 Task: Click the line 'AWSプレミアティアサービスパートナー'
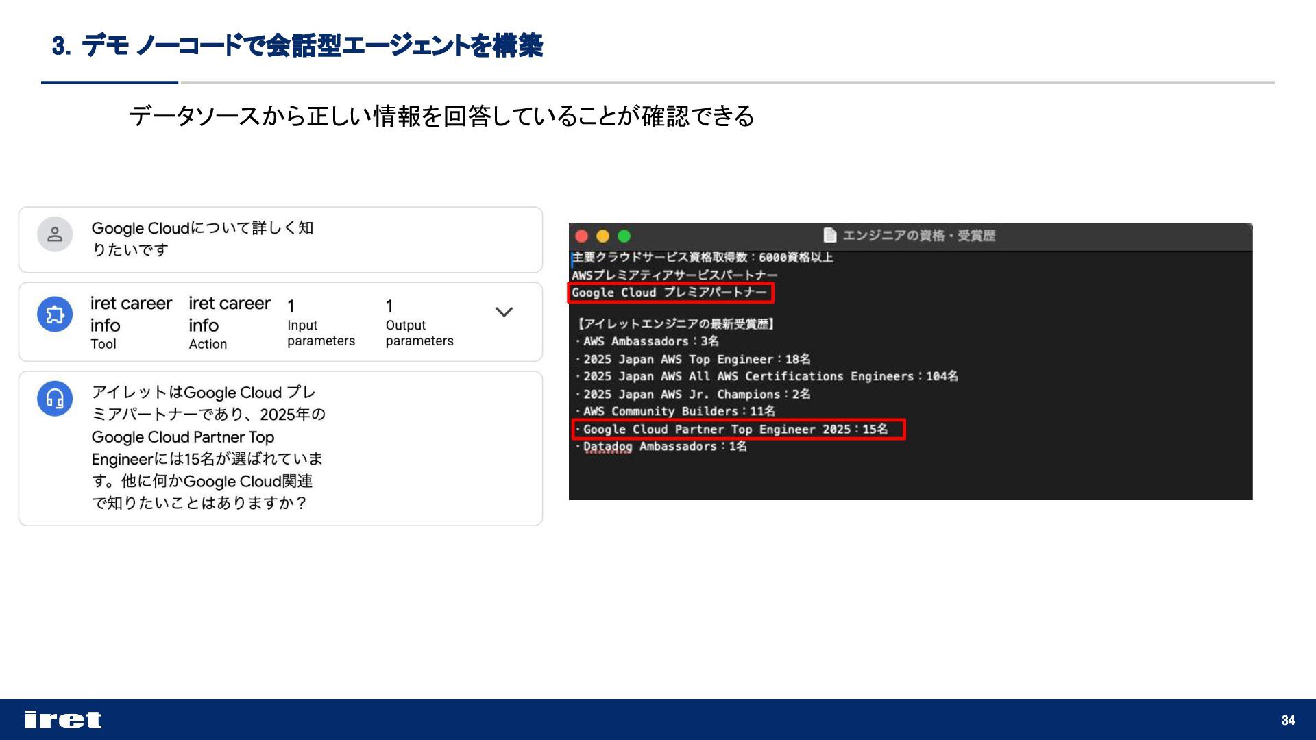point(674,275)
